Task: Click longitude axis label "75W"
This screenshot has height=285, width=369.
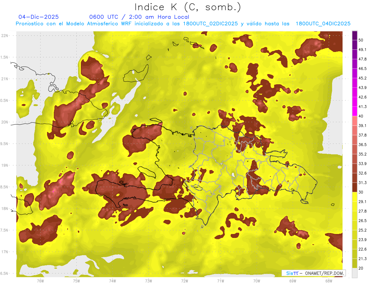Action: click(x=76, y=281)
